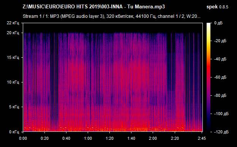Click the '10 кГц' frequency axis label
The width and height of the screenshot is (237, 147).
(13, 82)
